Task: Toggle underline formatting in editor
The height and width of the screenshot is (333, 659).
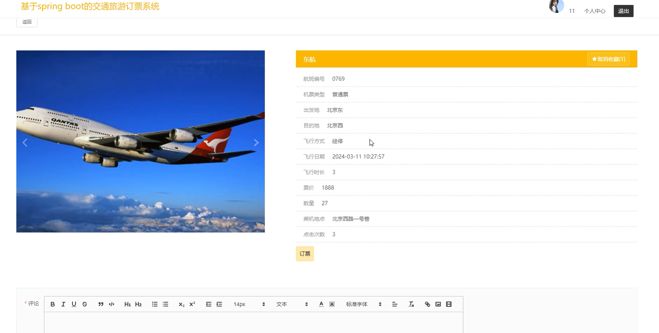Action: click(74, 304)
